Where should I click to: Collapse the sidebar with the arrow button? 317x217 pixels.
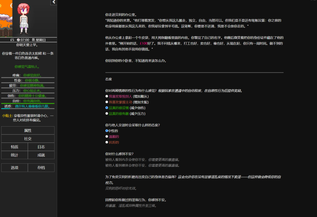(54, 2)
